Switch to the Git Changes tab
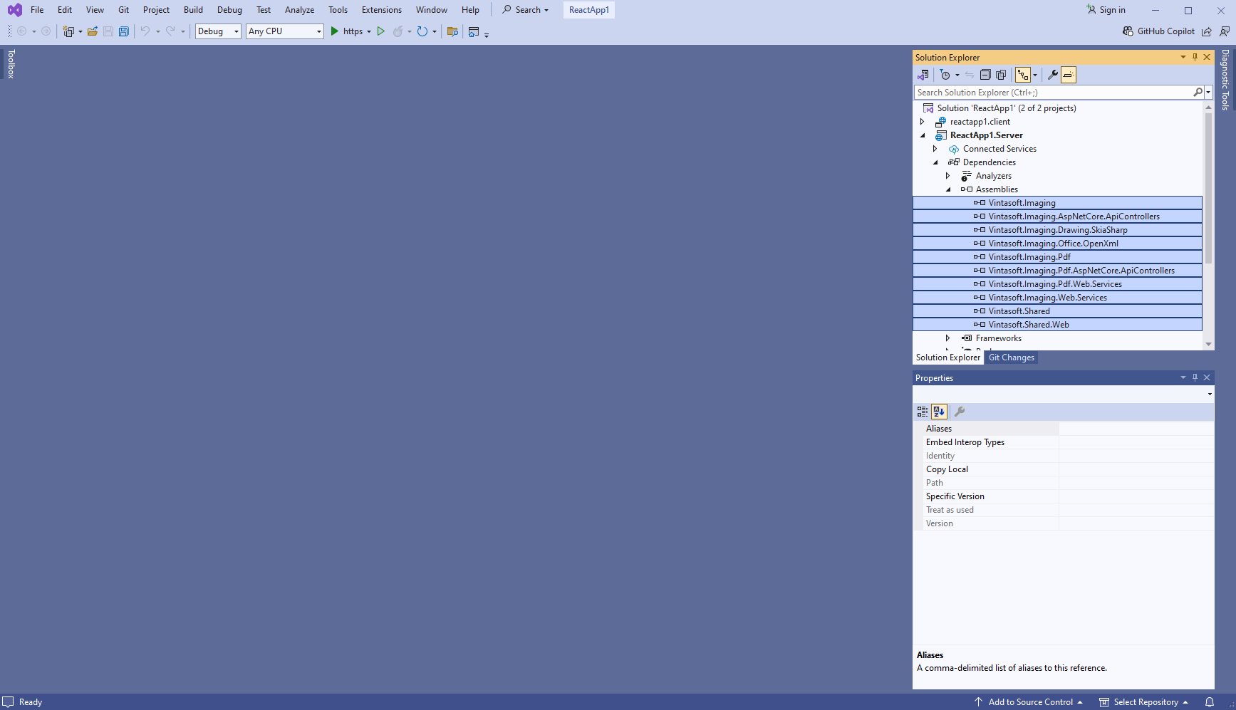This screenshot has width=1236, height=710. tap(1011, 357)
